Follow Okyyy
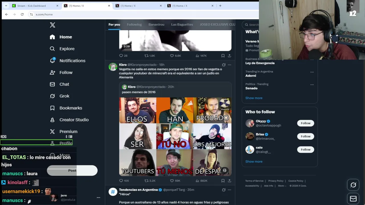Image resolution: width=365 pixels, height=205 pixels. pyautogui.click(x=305, y=123)
